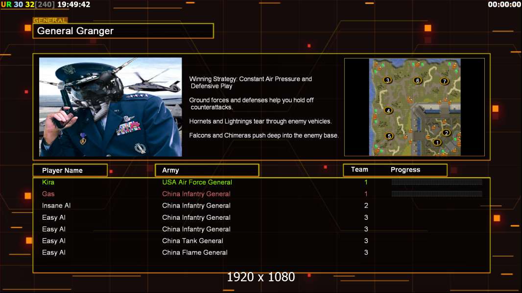This screenshot has width=522, height=293.
Task: Click the 'Falcons and Chimeras' tip text
Action: 264,135
